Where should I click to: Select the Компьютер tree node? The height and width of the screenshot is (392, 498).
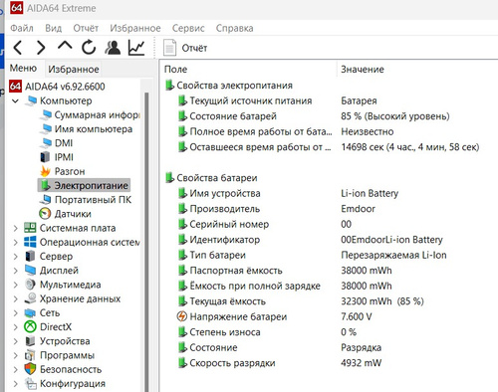[66, 100]
